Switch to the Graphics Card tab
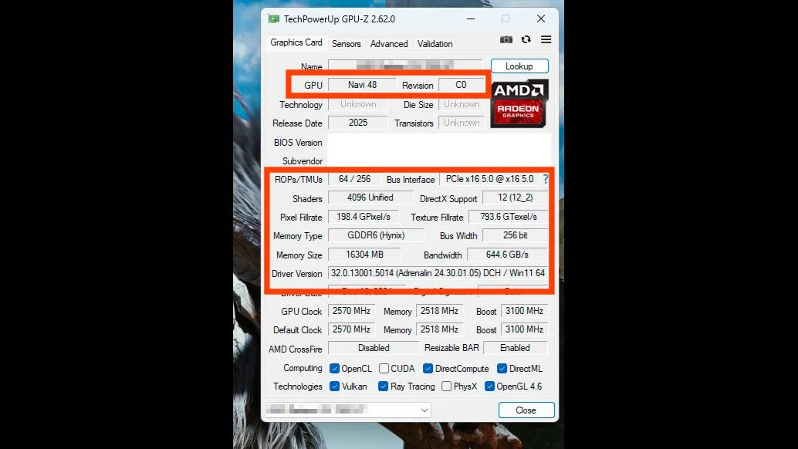The image size is (798, 449). [296, 42]
